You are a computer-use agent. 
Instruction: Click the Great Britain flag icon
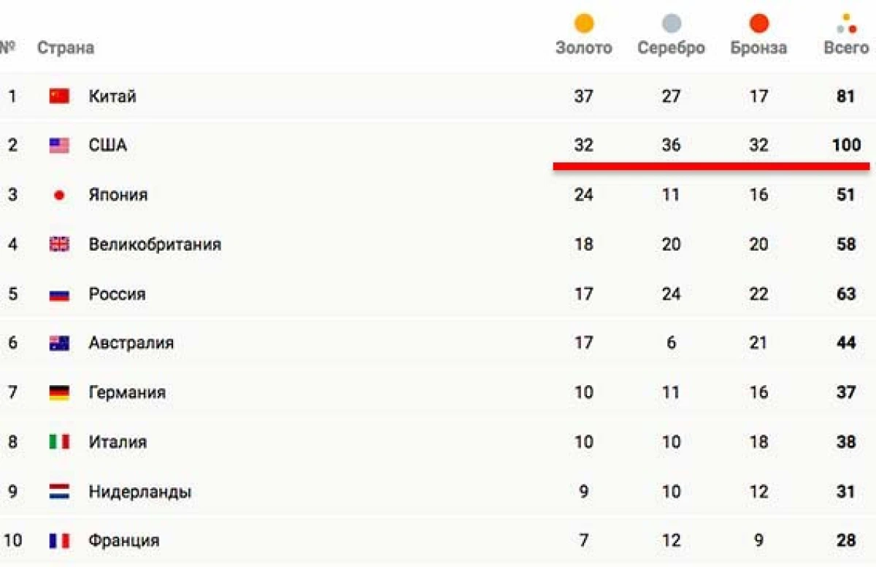click(x=59, y=245)
